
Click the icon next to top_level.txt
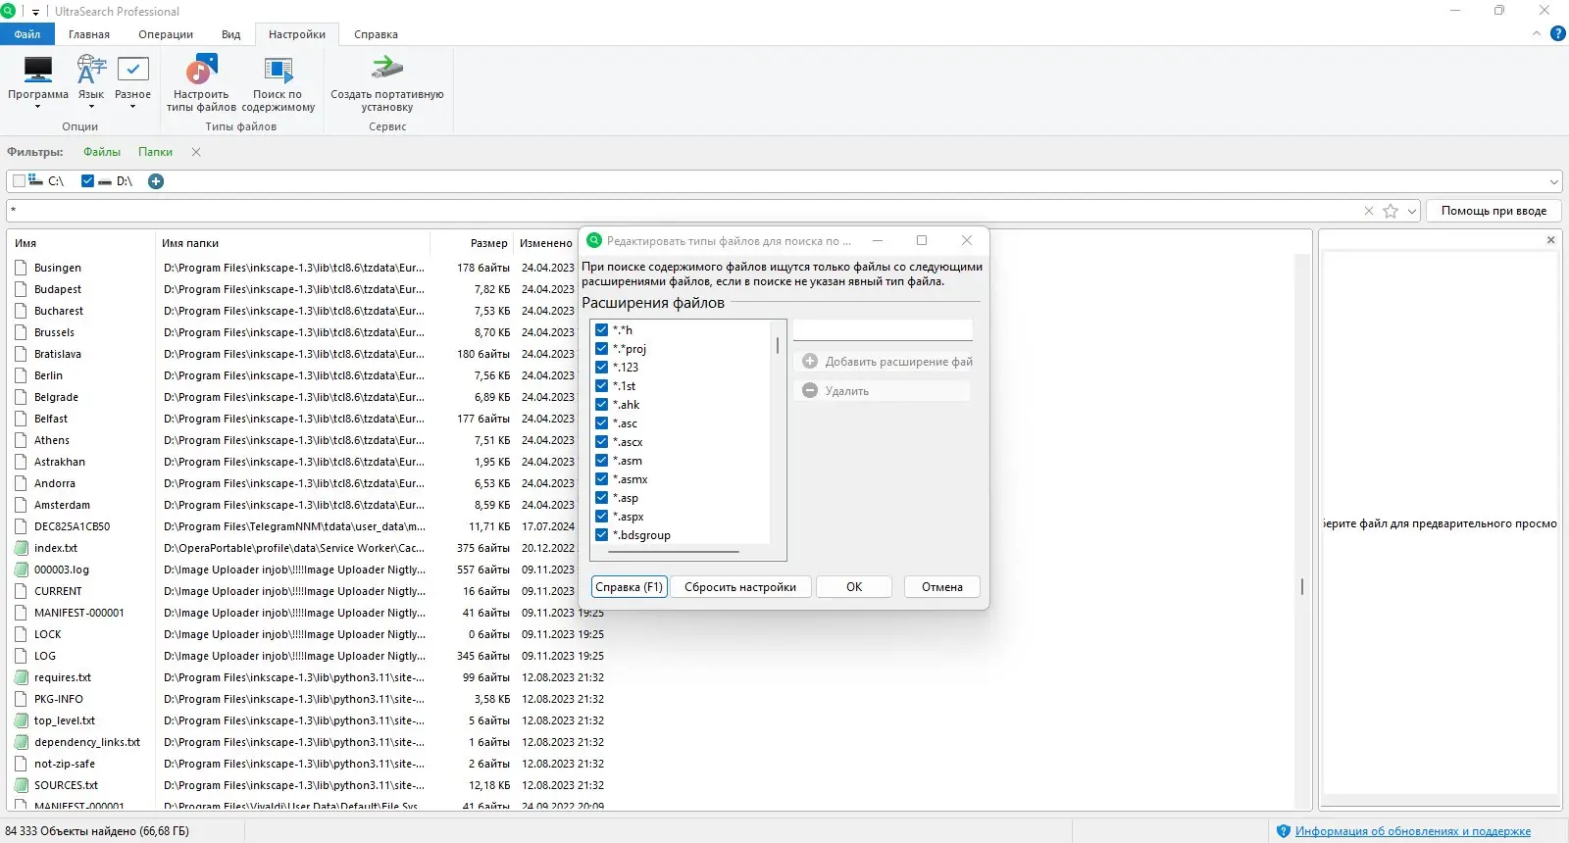tap(21, 720)
